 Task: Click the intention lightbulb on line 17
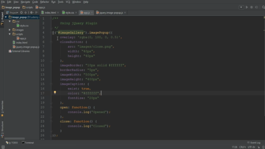(x=55, y=92)
